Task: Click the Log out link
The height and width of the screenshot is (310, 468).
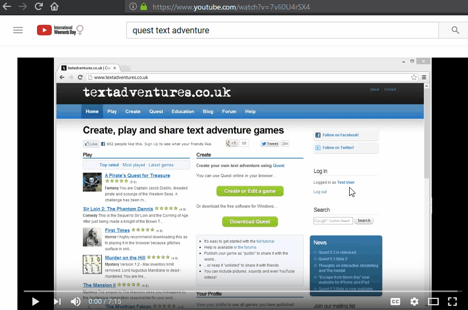Action: [320, 192]
